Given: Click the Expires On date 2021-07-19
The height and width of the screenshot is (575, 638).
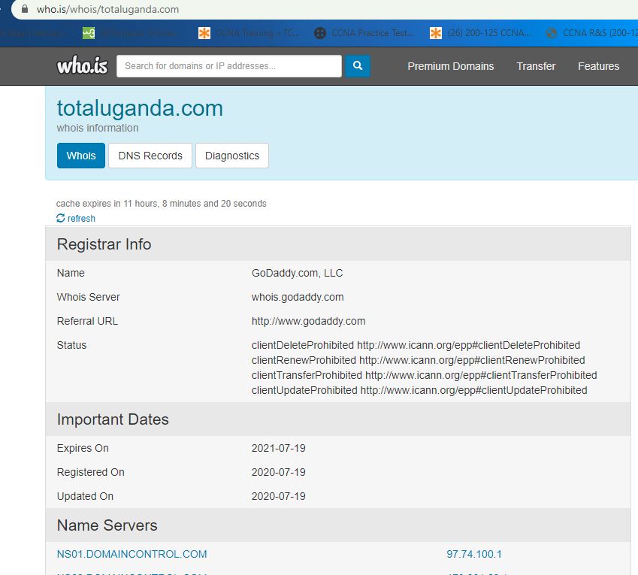Looking at the screenshot, I should (278, 448).
